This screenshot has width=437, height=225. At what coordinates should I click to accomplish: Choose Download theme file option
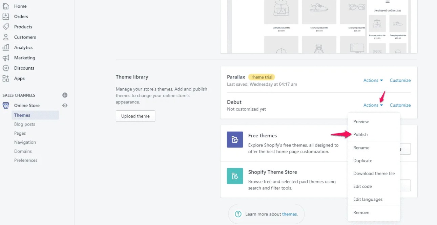point(374,173)
